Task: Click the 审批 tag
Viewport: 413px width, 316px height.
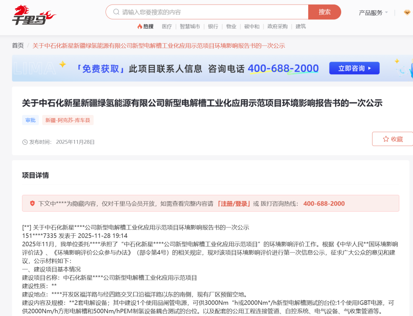Action: pyautogui.click(x=30, y=120)
